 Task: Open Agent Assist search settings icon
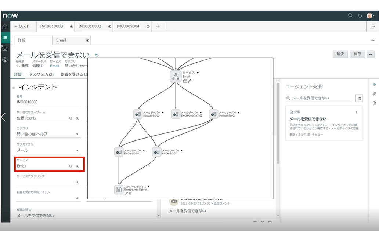[359, 98]
